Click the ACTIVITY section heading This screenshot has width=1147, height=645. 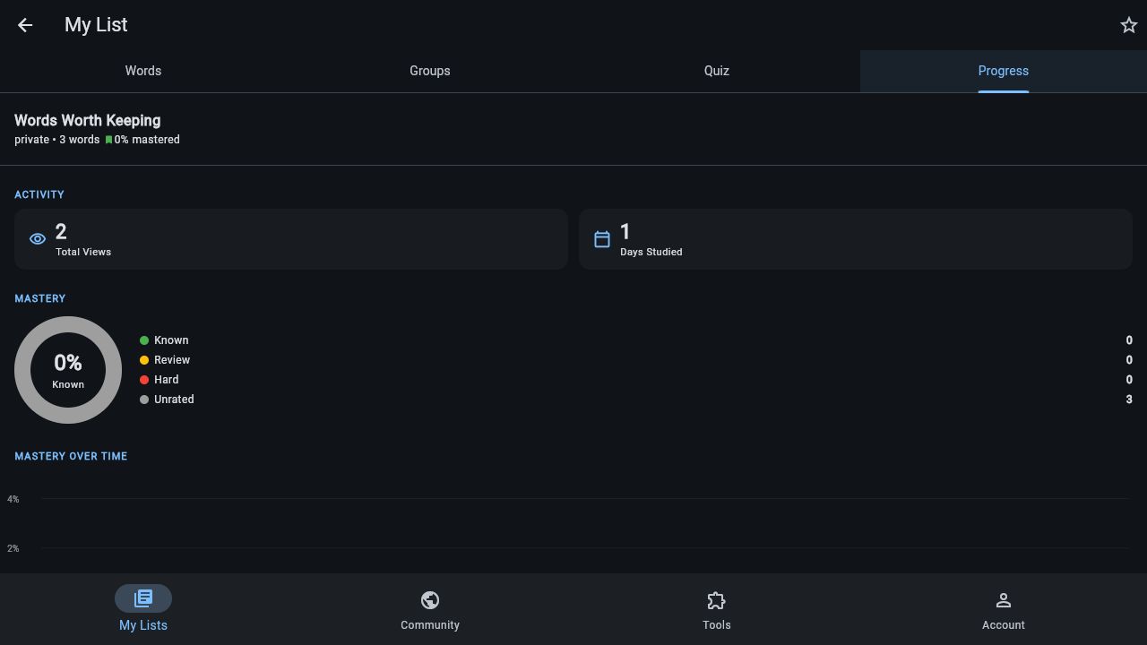click(x=39, y=194)
